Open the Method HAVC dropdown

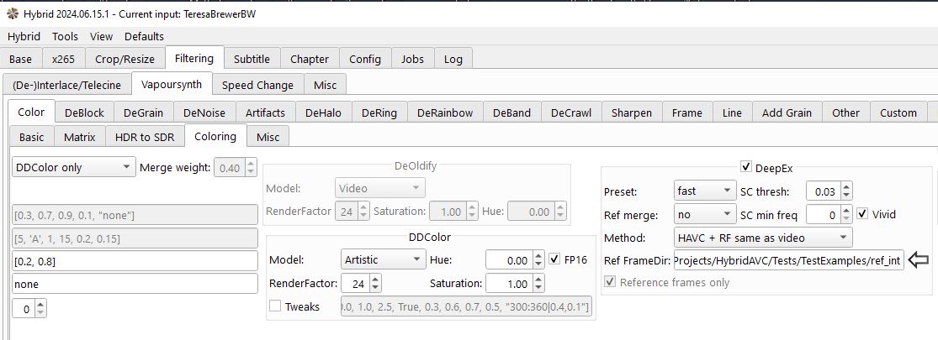click(763, 238)
